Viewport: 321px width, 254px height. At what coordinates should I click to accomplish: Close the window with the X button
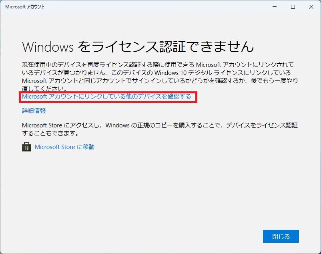pyautogui.click(x=311, y=7)
